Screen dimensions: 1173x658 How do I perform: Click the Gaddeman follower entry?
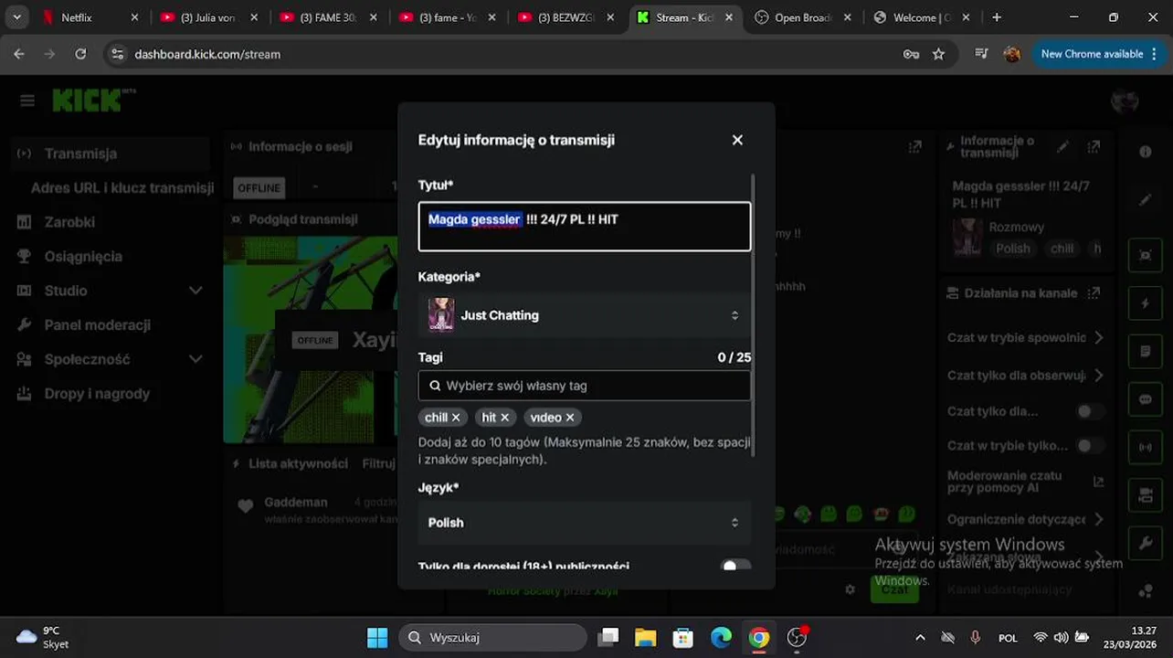coord(315,510)
